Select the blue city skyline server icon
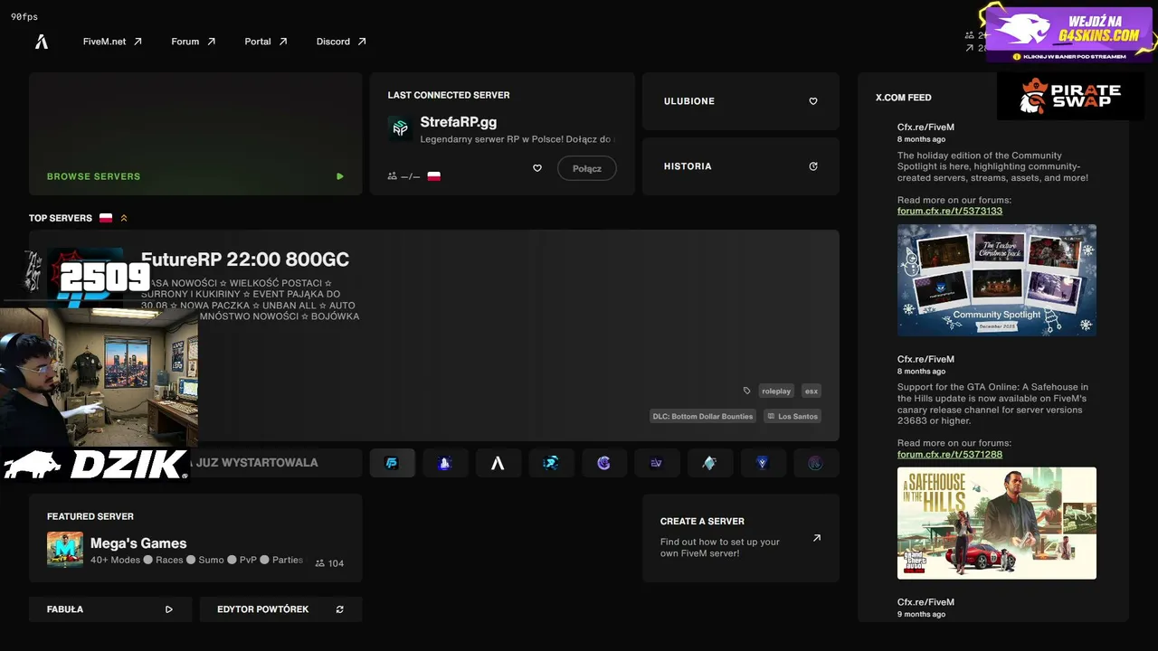The width and height of the screenshot is (1158, 651). pyautogui.click(x=445, y=463)
